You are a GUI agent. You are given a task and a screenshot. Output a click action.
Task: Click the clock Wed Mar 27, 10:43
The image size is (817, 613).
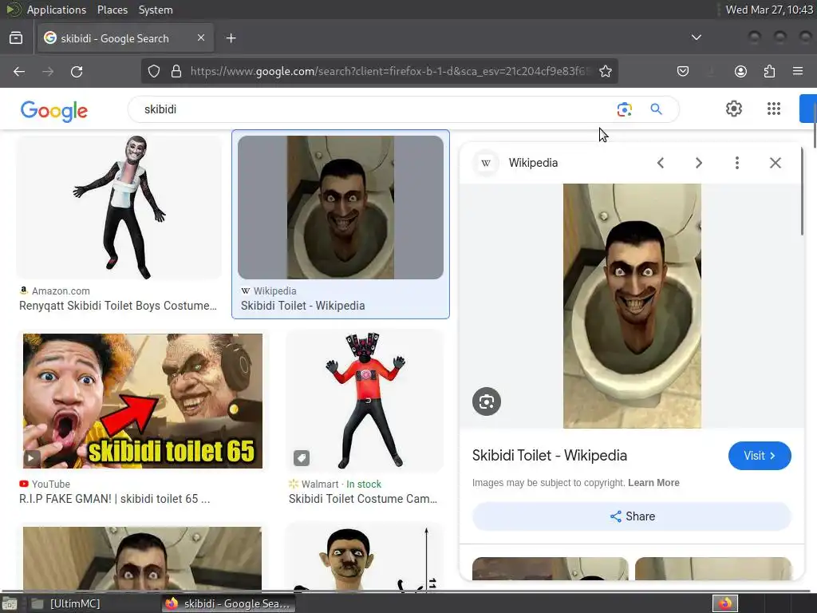[x=770, y=10]
